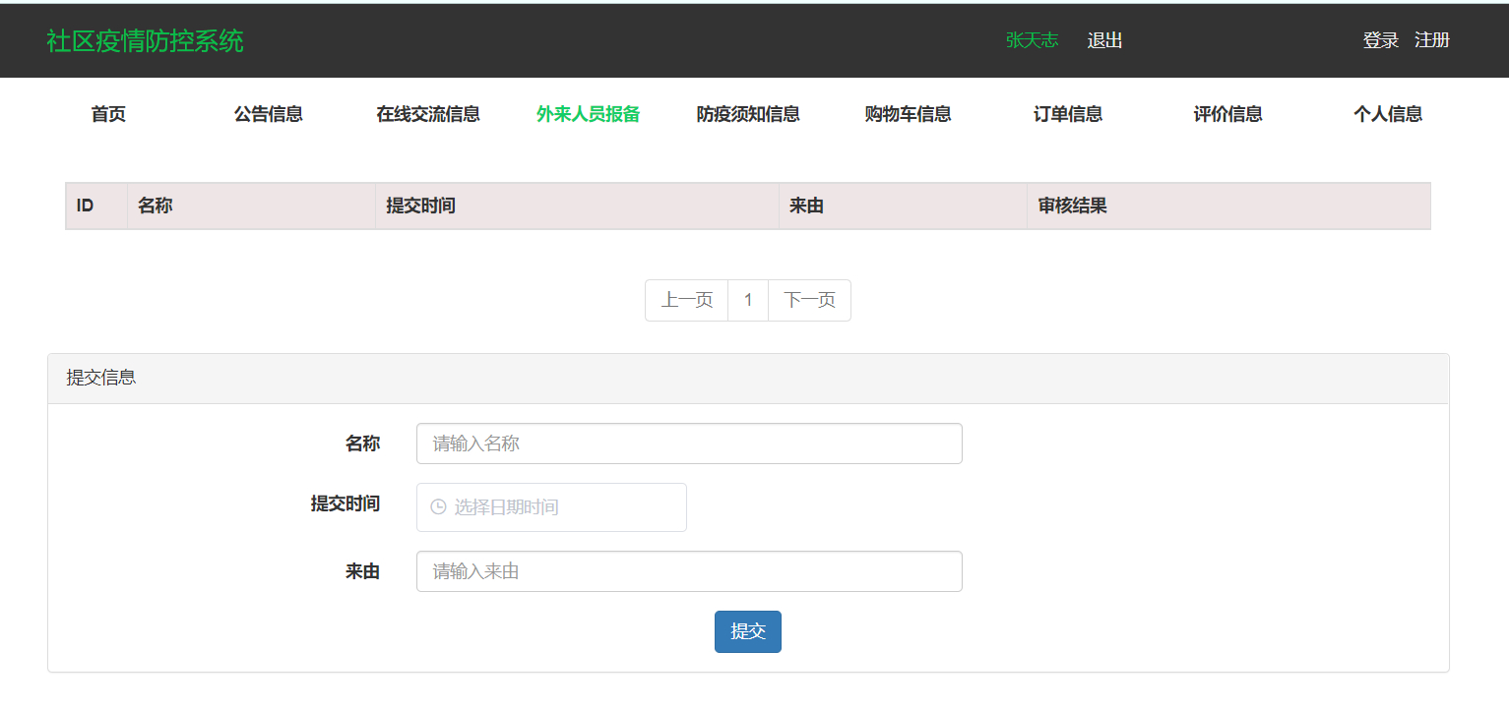Open 购物车信息 page

point(908,114)
